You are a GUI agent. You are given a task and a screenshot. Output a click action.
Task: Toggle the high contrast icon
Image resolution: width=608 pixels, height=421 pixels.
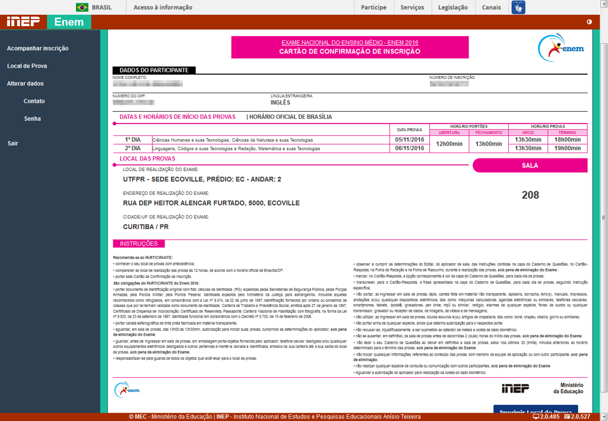point(589,22)
